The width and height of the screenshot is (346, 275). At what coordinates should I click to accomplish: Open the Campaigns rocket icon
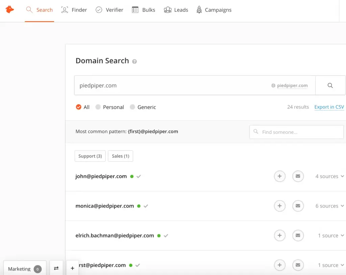coord(199,10)
